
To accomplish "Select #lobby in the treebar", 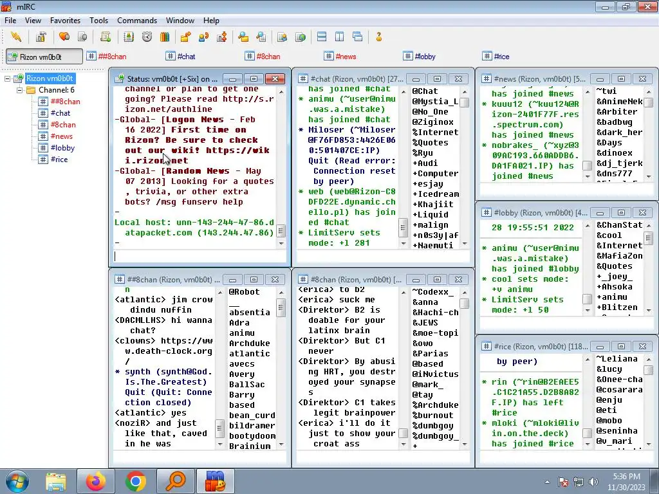I will [x=62, y=148].
